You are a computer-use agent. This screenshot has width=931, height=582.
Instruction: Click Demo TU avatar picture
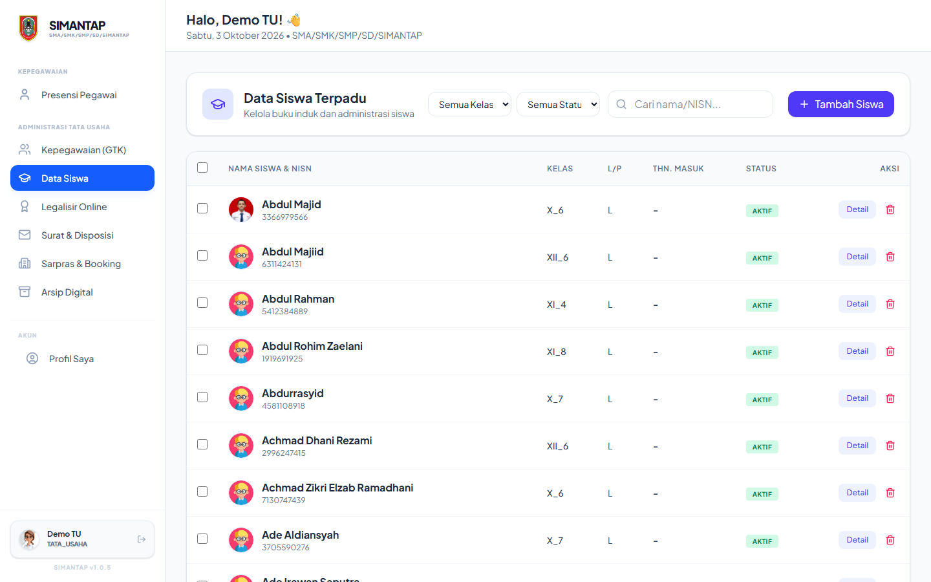[28, 539]
